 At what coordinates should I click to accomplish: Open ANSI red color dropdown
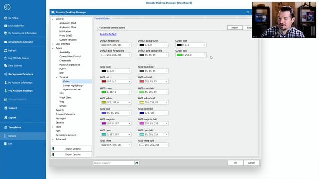coord(129,82)
